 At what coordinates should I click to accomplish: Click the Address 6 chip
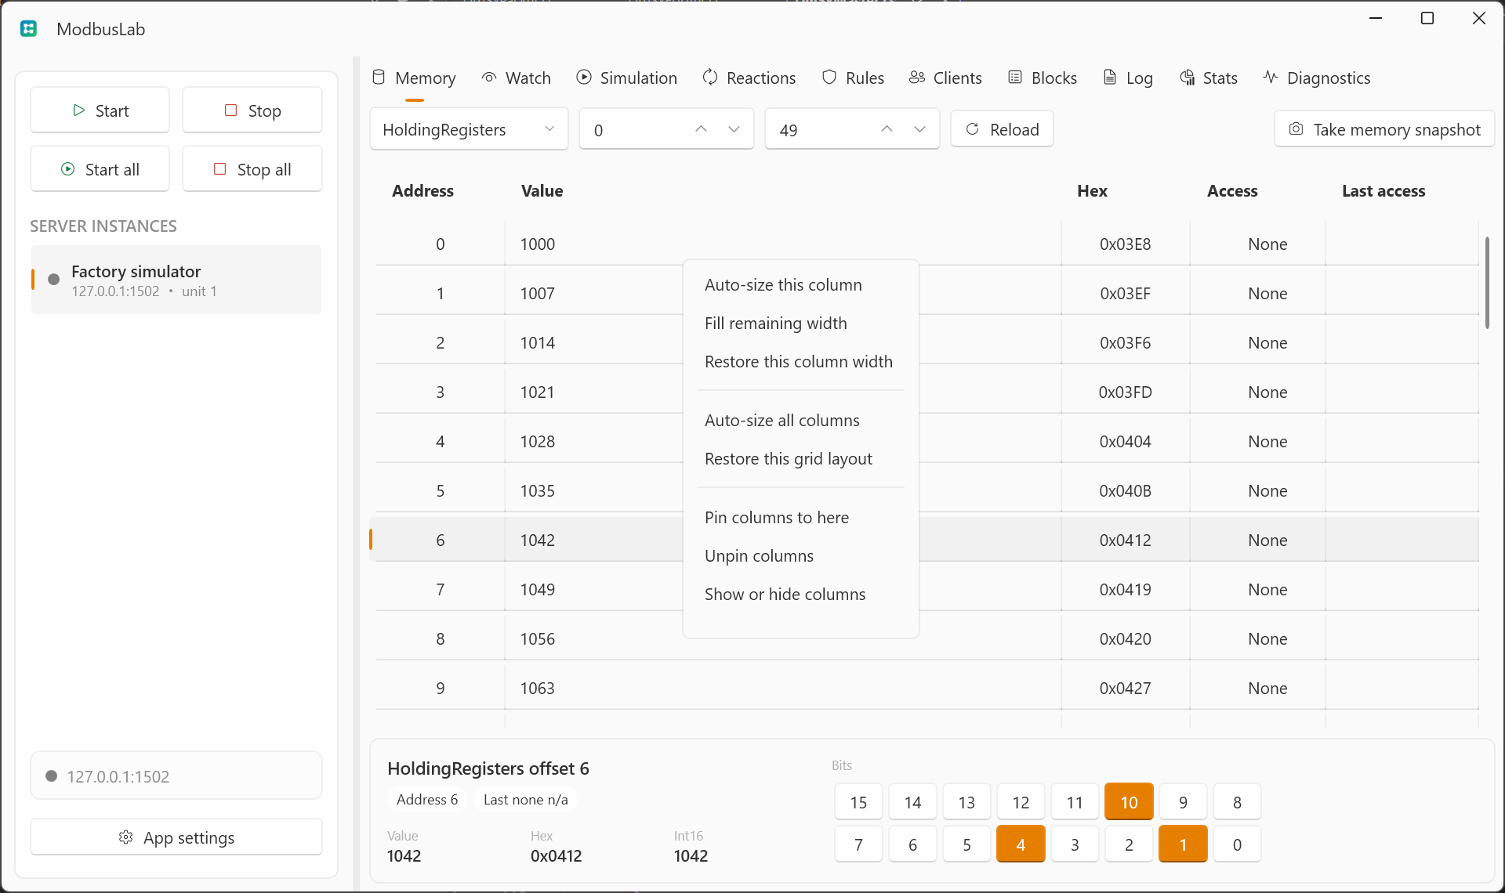[x=427, y=800]
